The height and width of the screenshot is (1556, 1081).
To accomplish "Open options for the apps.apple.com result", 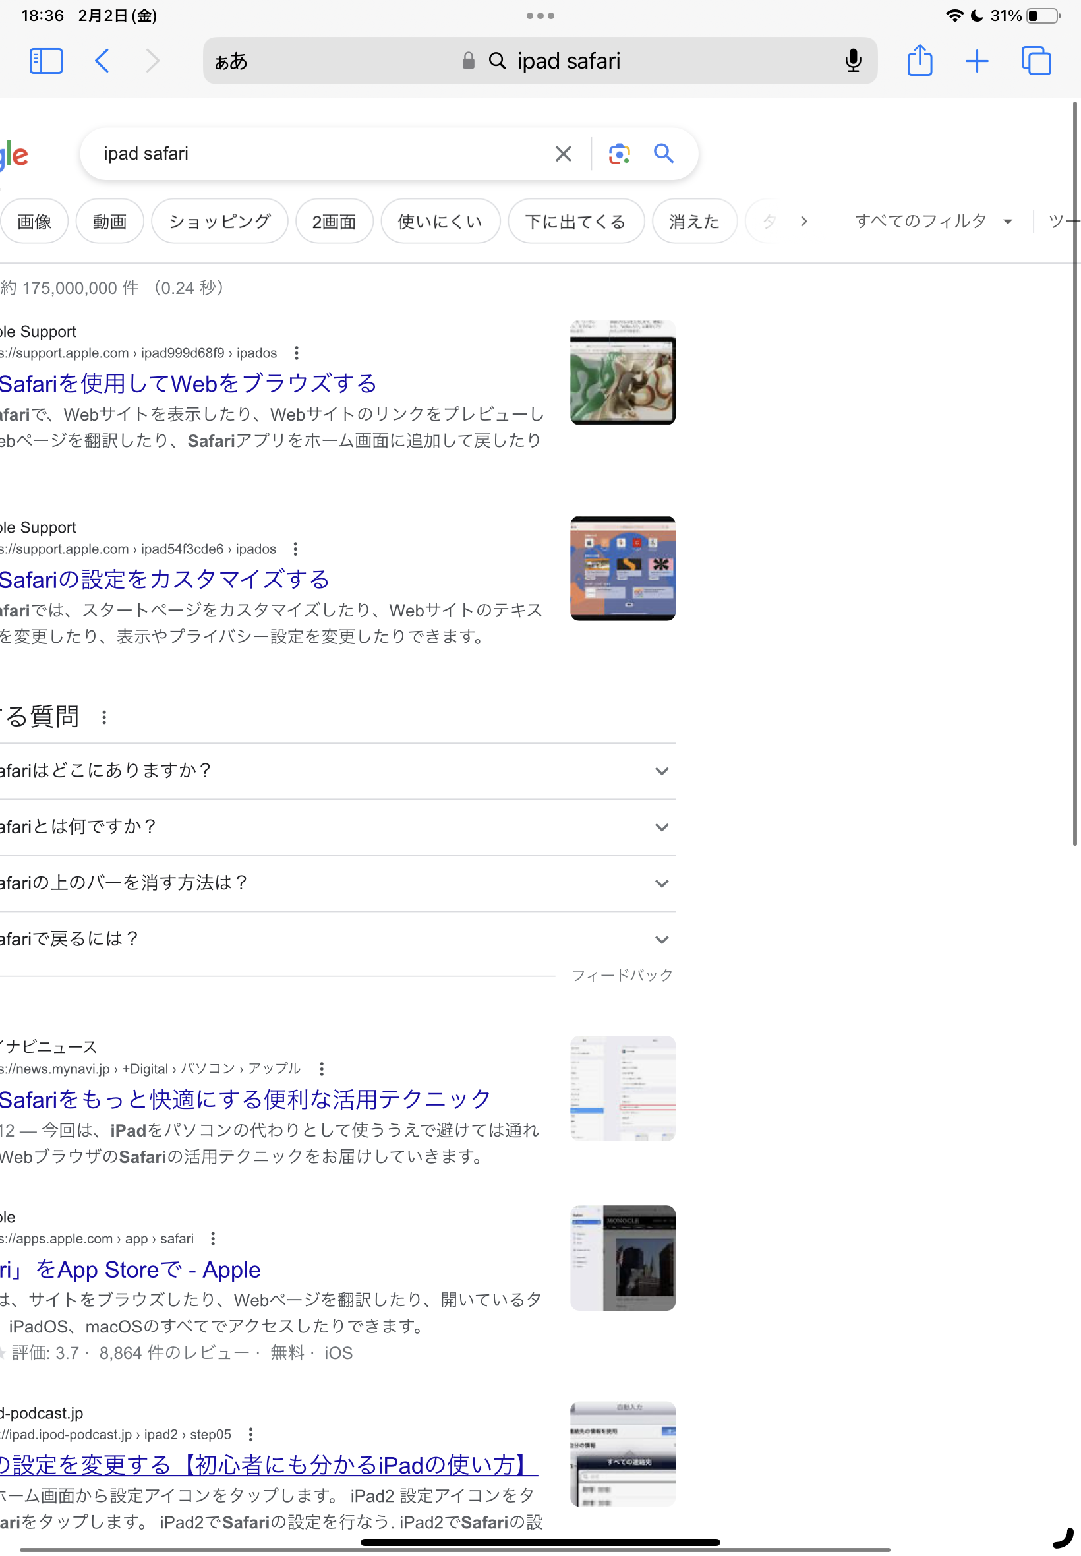I will [213, 1238].
